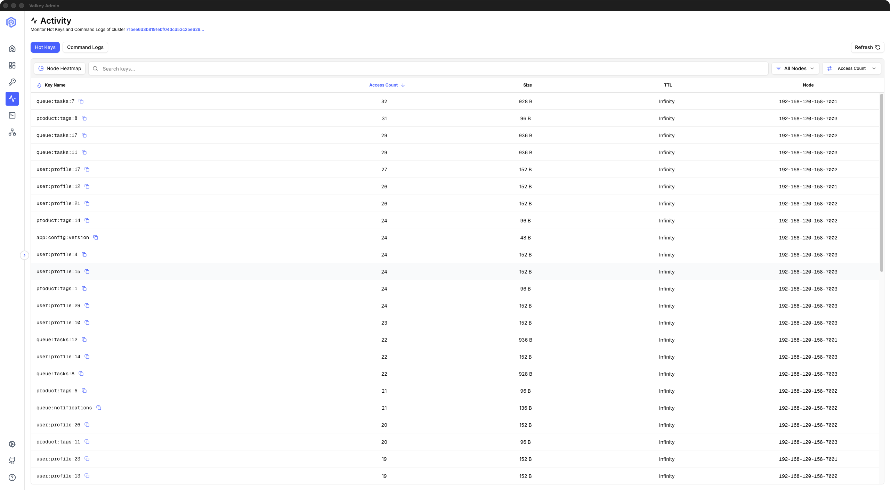
Task: Click the TTL column header
Action: 668,85
